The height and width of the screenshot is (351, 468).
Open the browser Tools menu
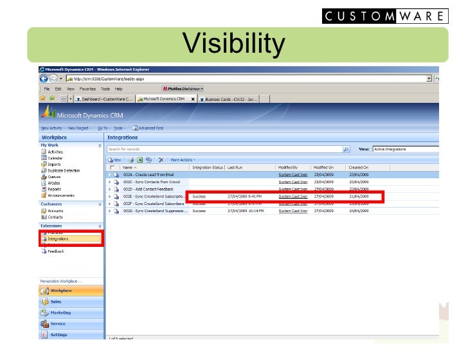(105, 89)
